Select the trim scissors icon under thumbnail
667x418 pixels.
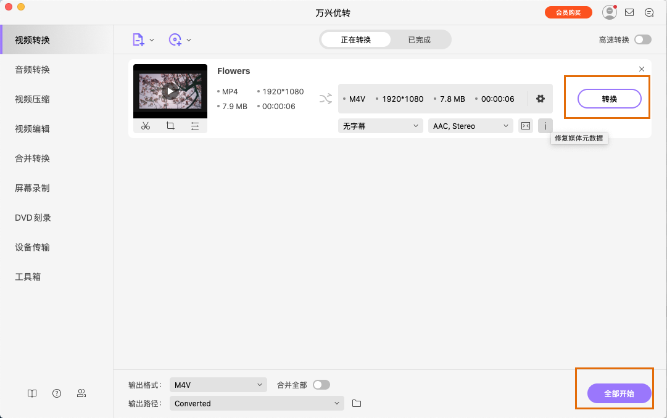146,126
